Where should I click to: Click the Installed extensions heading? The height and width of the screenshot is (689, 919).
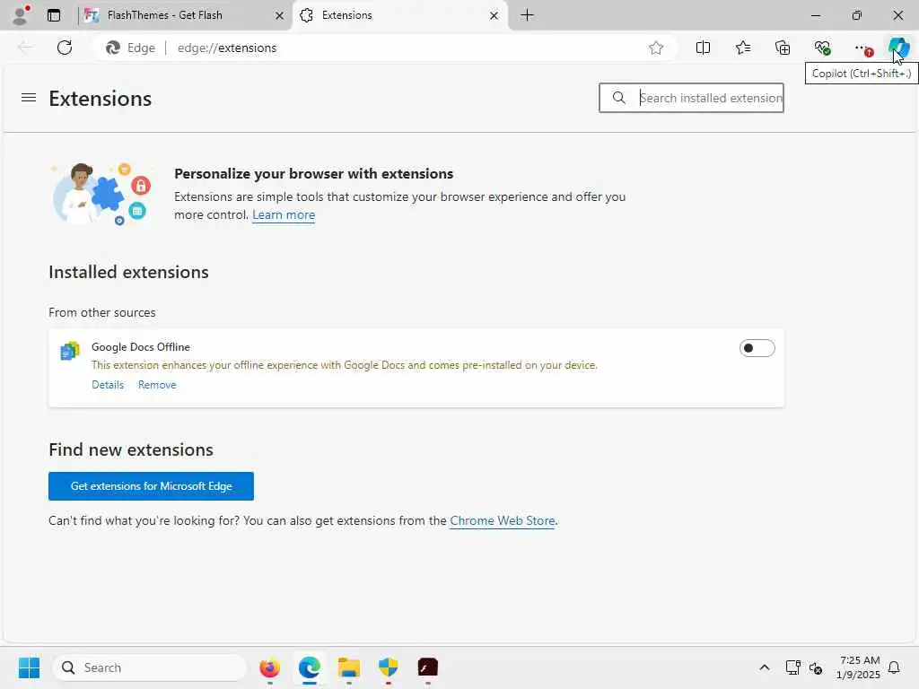pyautogui.click(x=128, y=272)
